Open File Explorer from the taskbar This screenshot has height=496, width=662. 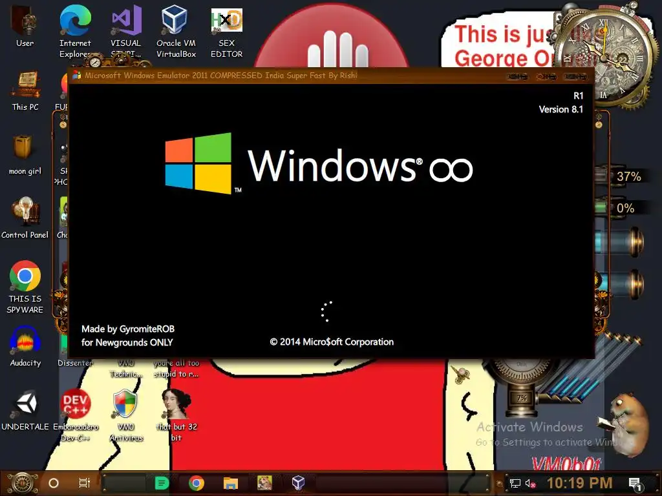click(231, 483)
